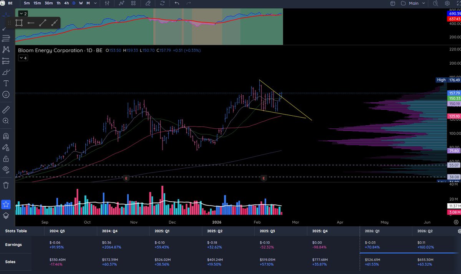Grab the drawing popup drag handle
Viewport: 461px width, 274px height.
9,23
